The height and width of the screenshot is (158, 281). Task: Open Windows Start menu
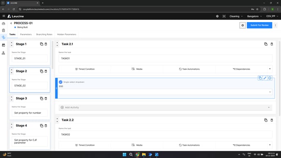point(125,155)
